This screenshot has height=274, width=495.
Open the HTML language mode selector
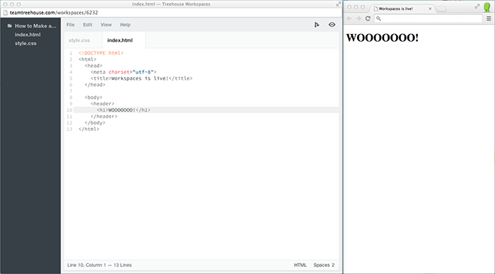coord(301,265)
